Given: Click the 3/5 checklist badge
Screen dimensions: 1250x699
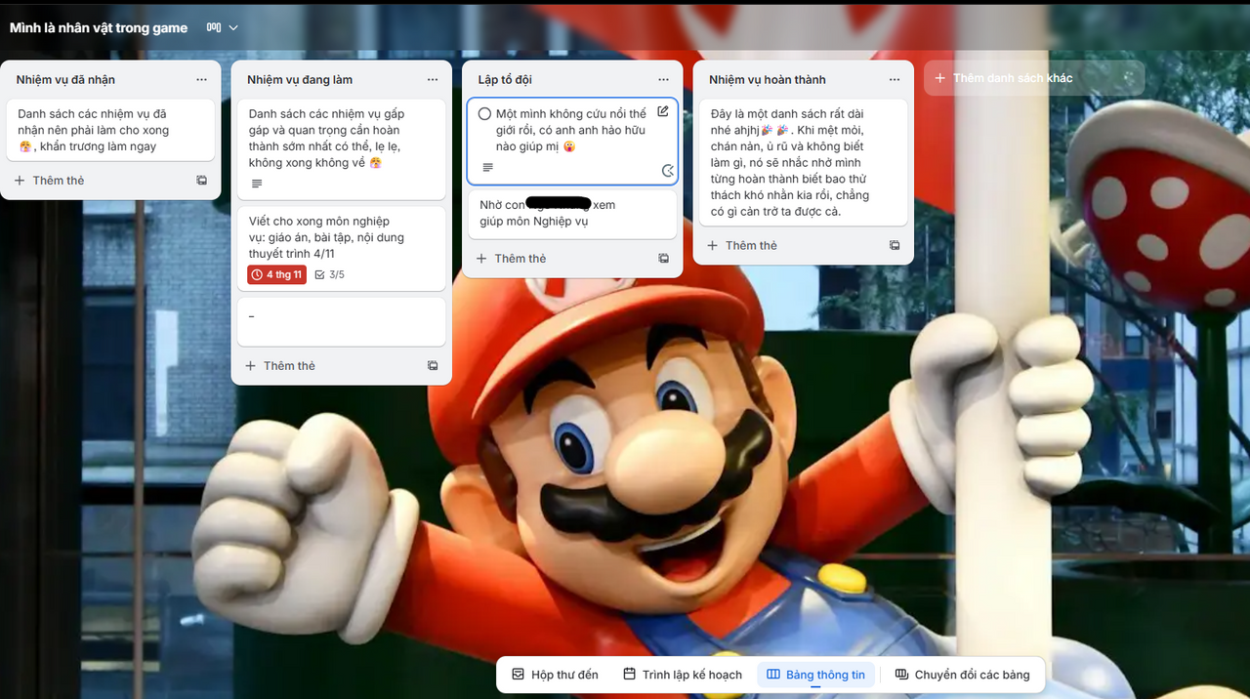Looking at the screenshot, I should (x=329, y=274).
